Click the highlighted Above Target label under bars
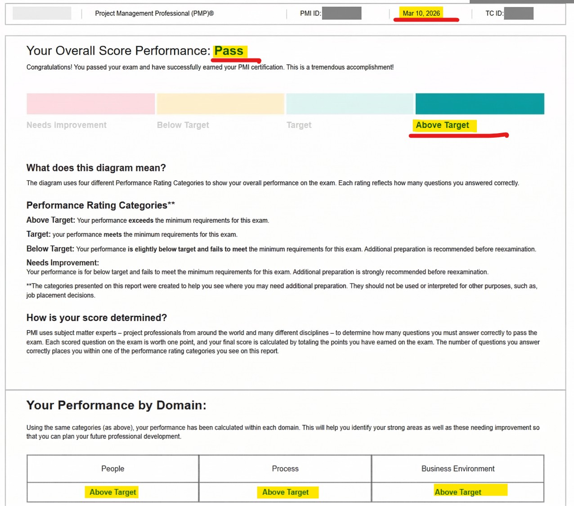Screen dimensions: 574x506 (x=443, y=125)
